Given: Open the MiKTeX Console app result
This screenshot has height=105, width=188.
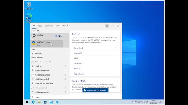Looking at the screenshot, I should [46, 43].
